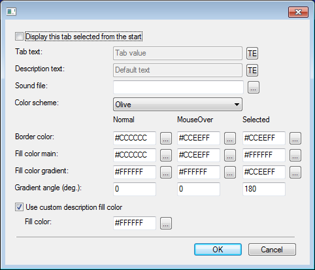This screenshot has height=270, width=315.
Task: Open color picker for Selected Fill color gradient
Action: click(295, 172)
